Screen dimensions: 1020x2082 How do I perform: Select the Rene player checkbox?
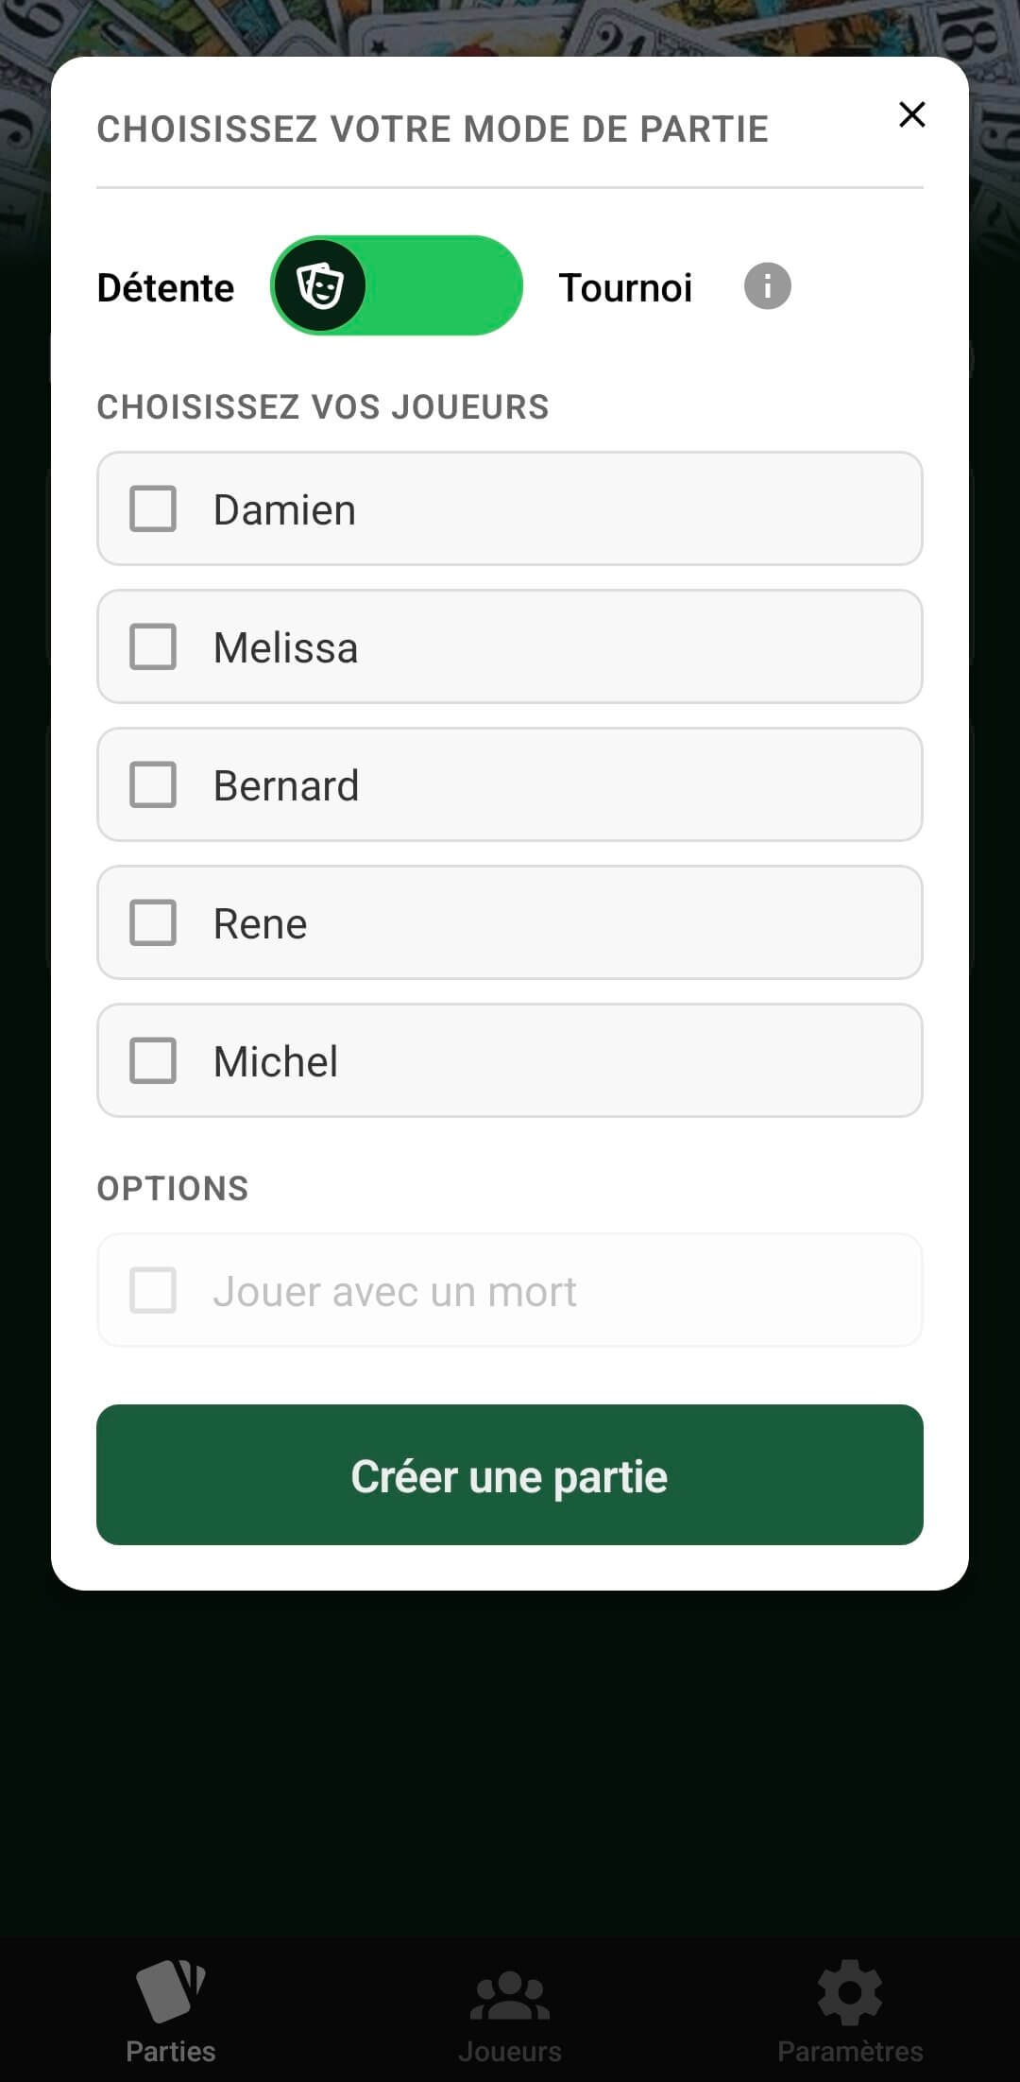(153, 923)
